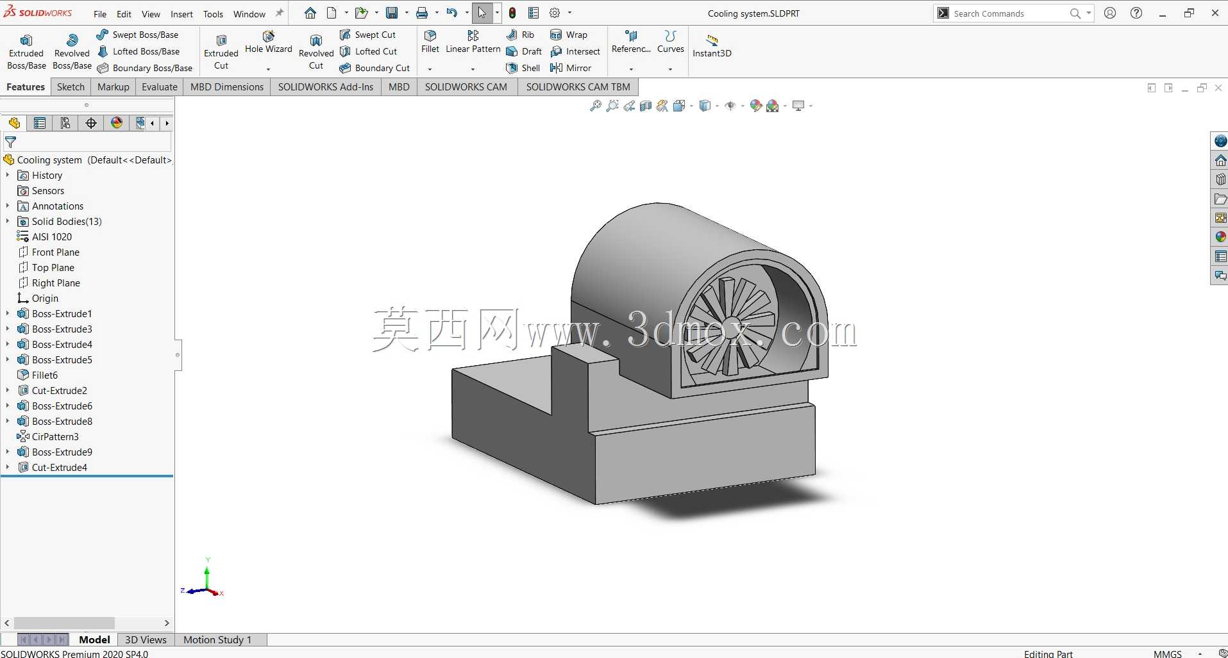Screen dimensions: 1228x658
Task: Pick the Boundary Boss/Base tool
Action: click(144, 68)
